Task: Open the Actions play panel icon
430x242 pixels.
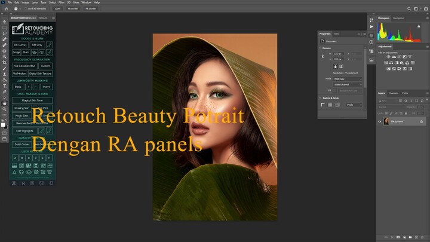Action: [371, 27]
